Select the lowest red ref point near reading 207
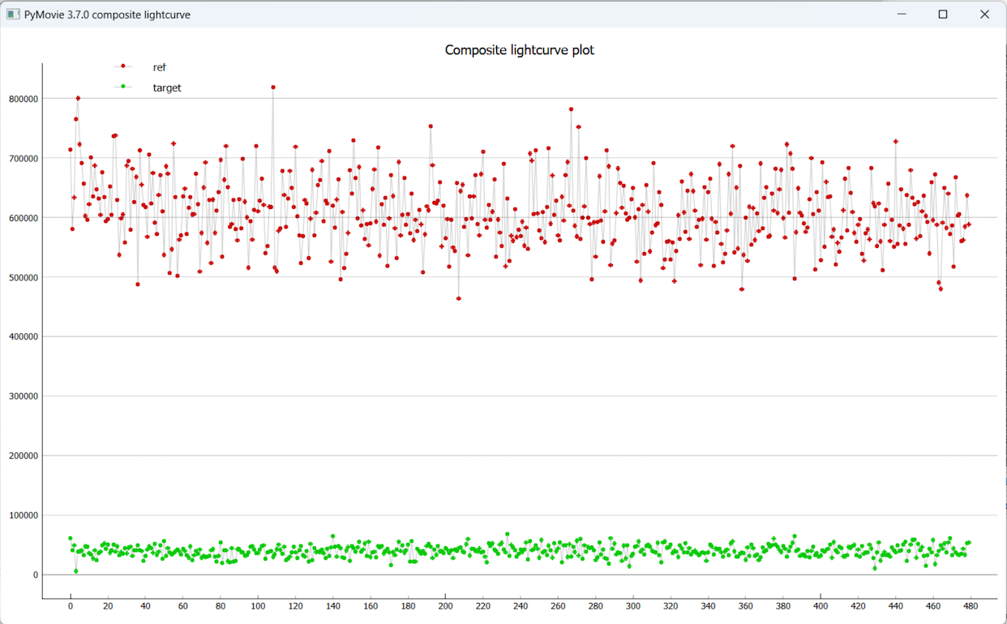Screen dimensions: 1007x624 click(x=459, y=298)
